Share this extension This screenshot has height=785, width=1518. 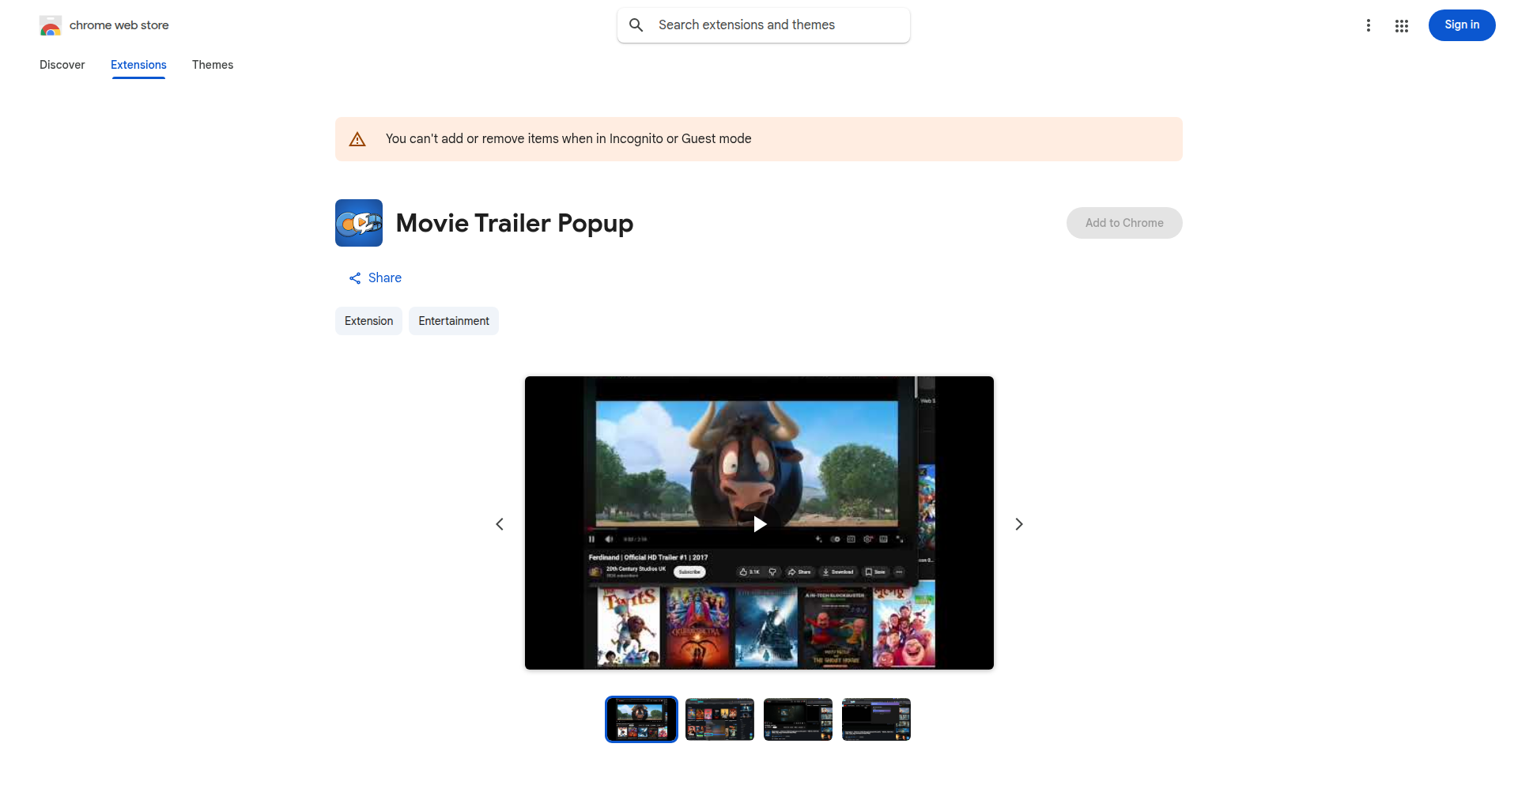click(x=376, y=278)
